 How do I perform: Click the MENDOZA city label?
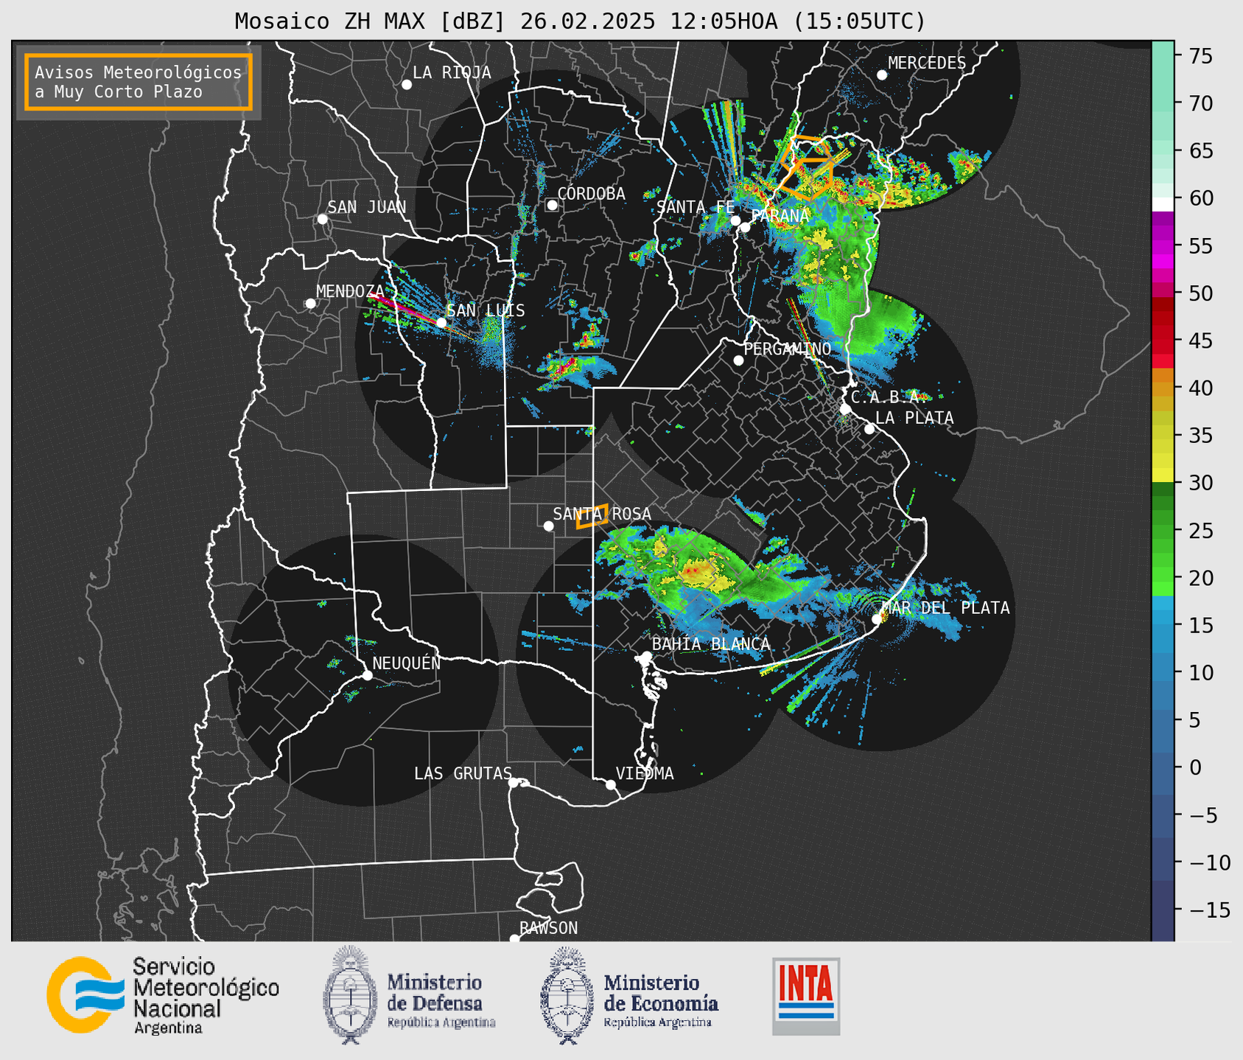click(x=351, y=291)
